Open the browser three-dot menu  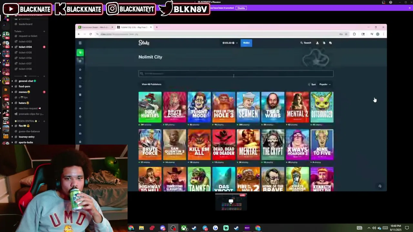383,34
